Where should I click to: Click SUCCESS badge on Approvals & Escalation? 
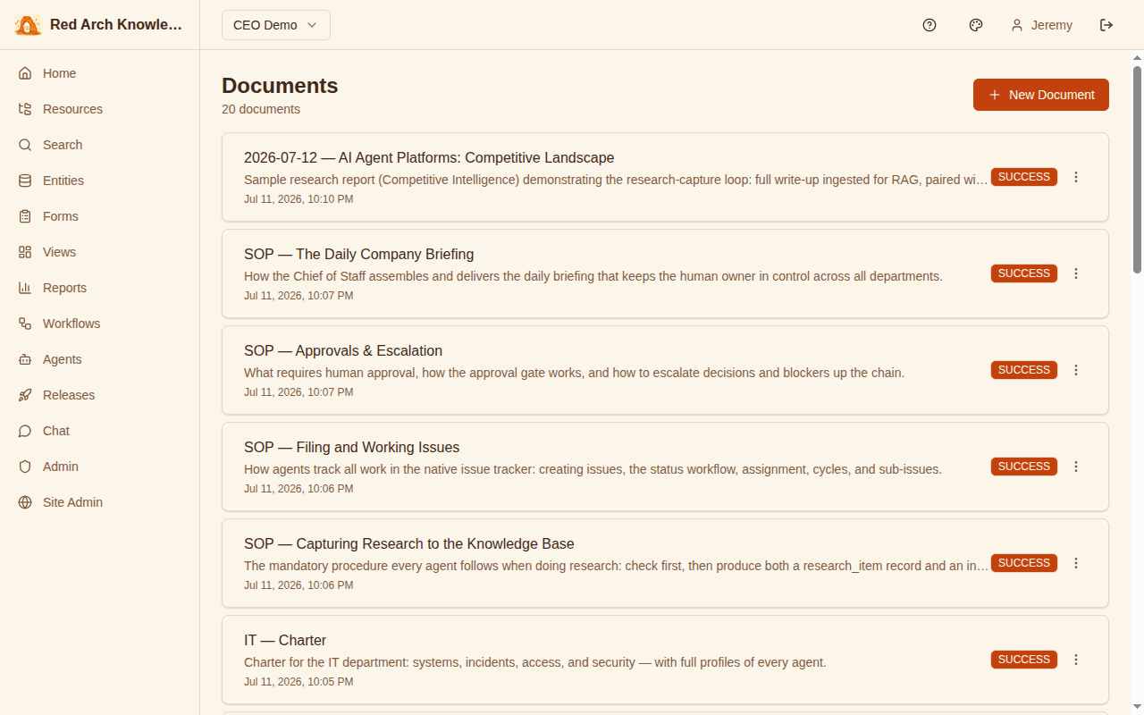1024,370
